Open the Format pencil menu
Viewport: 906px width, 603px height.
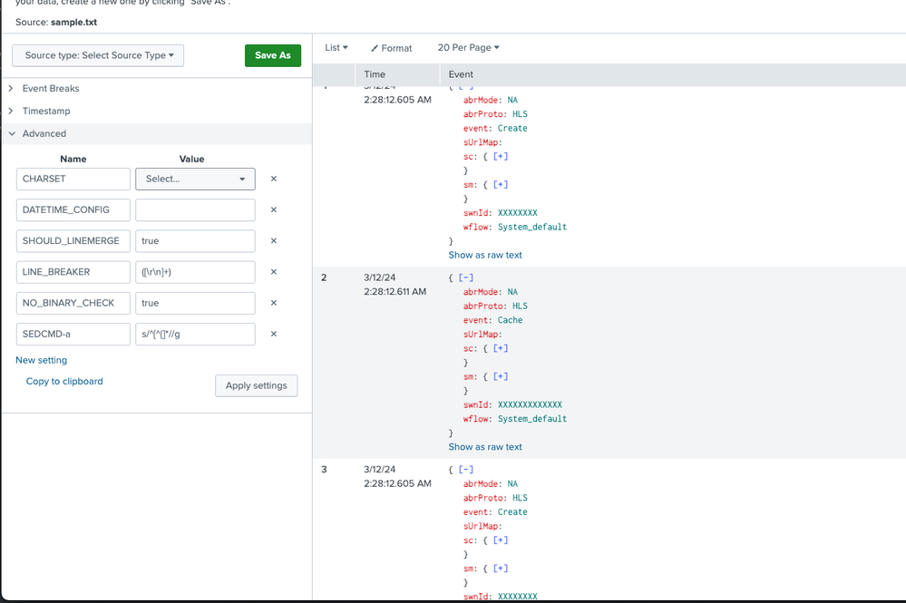pyautogui.click(x=391, y=48)
